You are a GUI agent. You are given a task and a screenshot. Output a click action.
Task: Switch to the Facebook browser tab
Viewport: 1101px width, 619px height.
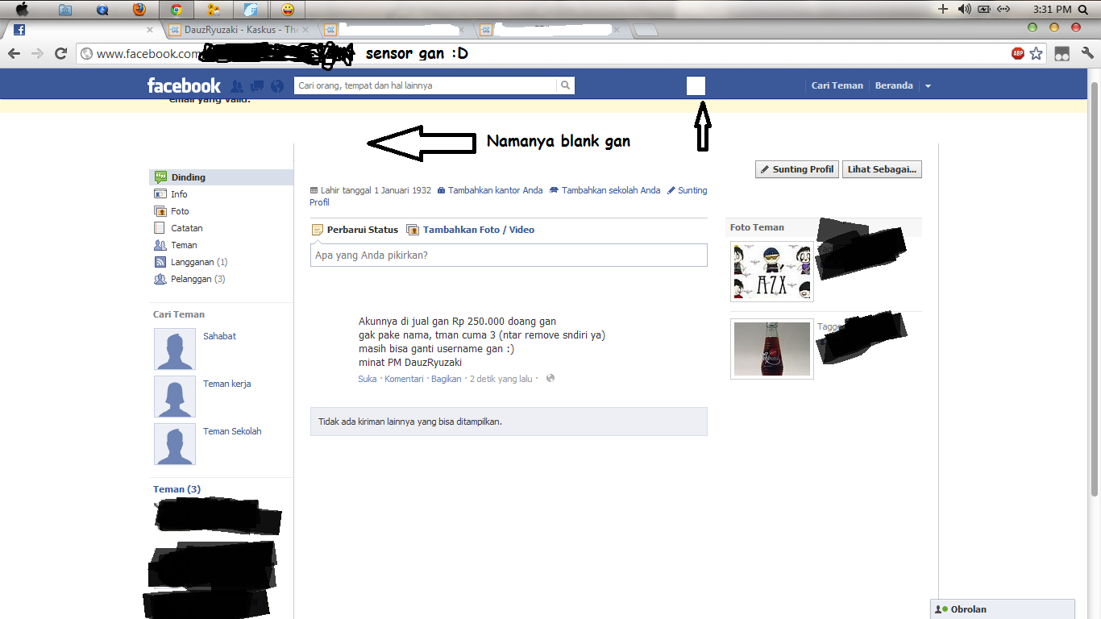[x=81, y=29]
